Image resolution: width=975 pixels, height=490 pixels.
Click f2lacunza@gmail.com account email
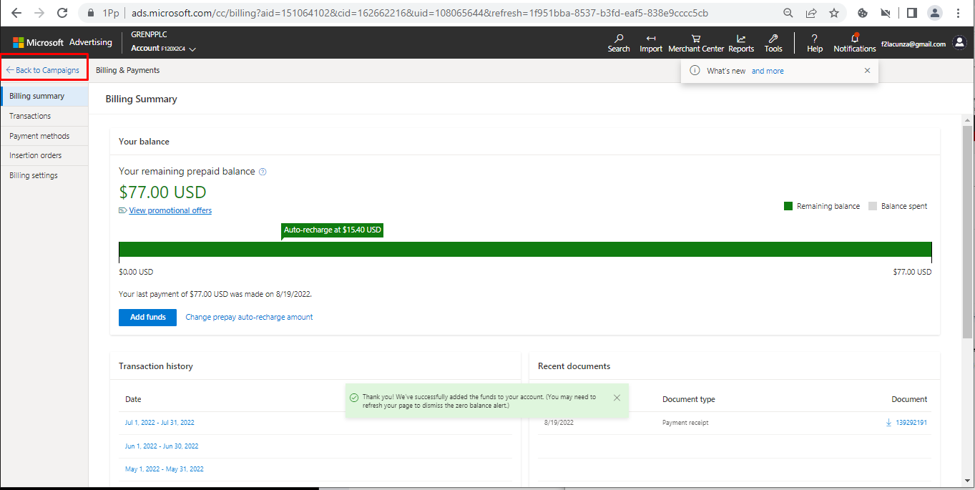913,44
